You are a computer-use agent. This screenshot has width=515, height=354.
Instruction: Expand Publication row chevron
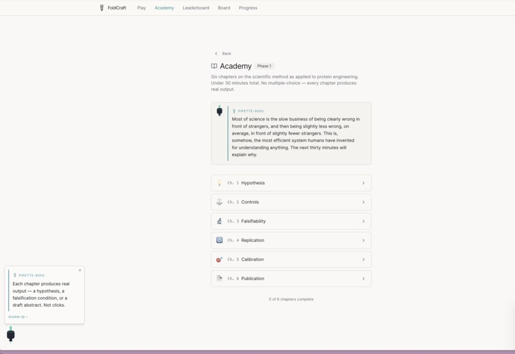[x=364, y=279]
